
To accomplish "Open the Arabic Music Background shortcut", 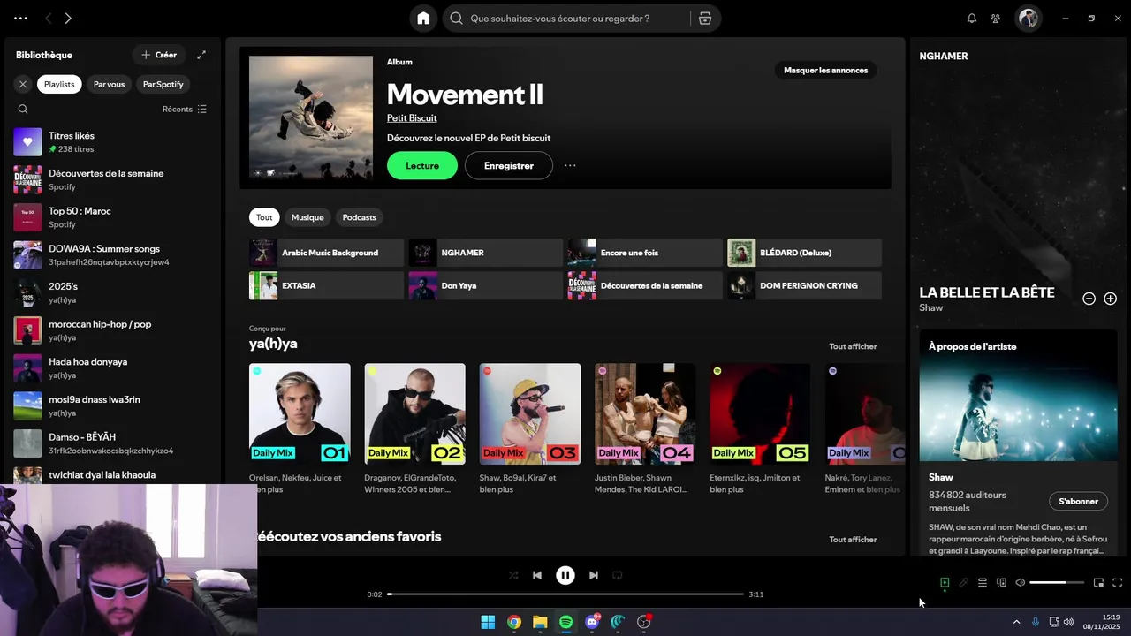I will pyautogui.click(x=326, y=253).
